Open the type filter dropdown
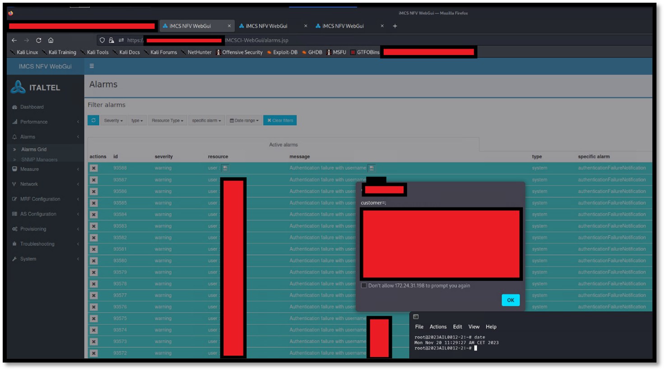 click(137, 121)
